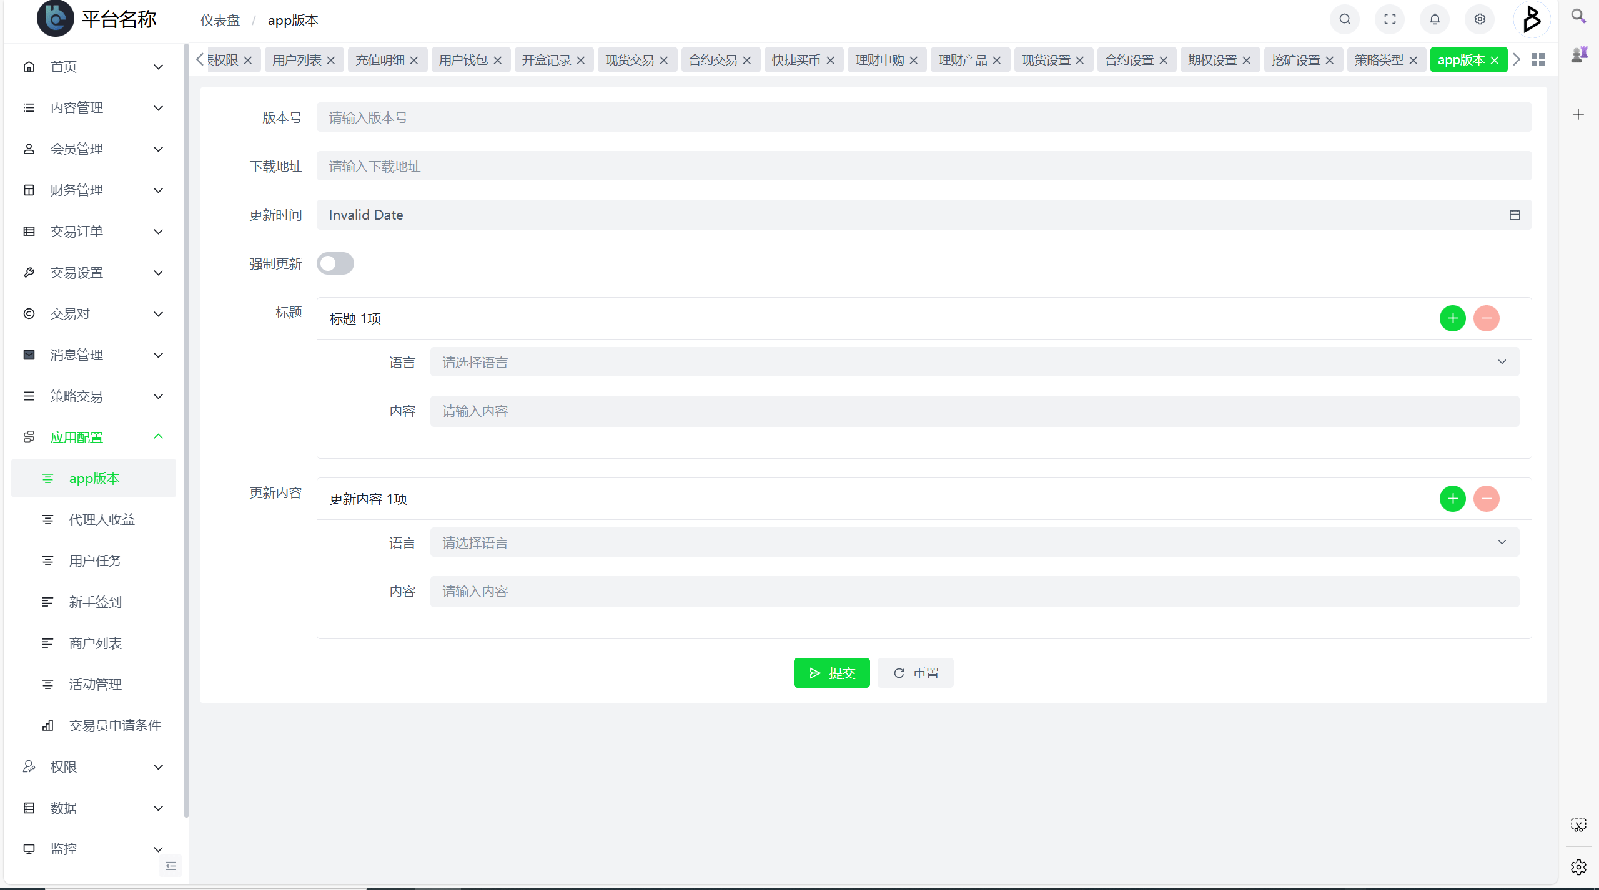
Task: Open the tab grid menu icon
Action: (x=1538, y=60)
